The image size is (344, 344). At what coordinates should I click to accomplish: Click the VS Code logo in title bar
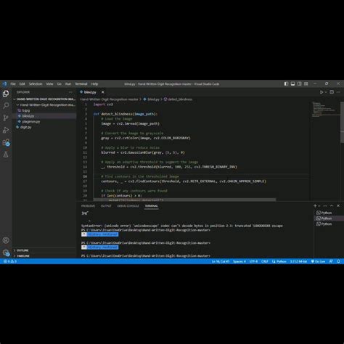coord(4,84)
